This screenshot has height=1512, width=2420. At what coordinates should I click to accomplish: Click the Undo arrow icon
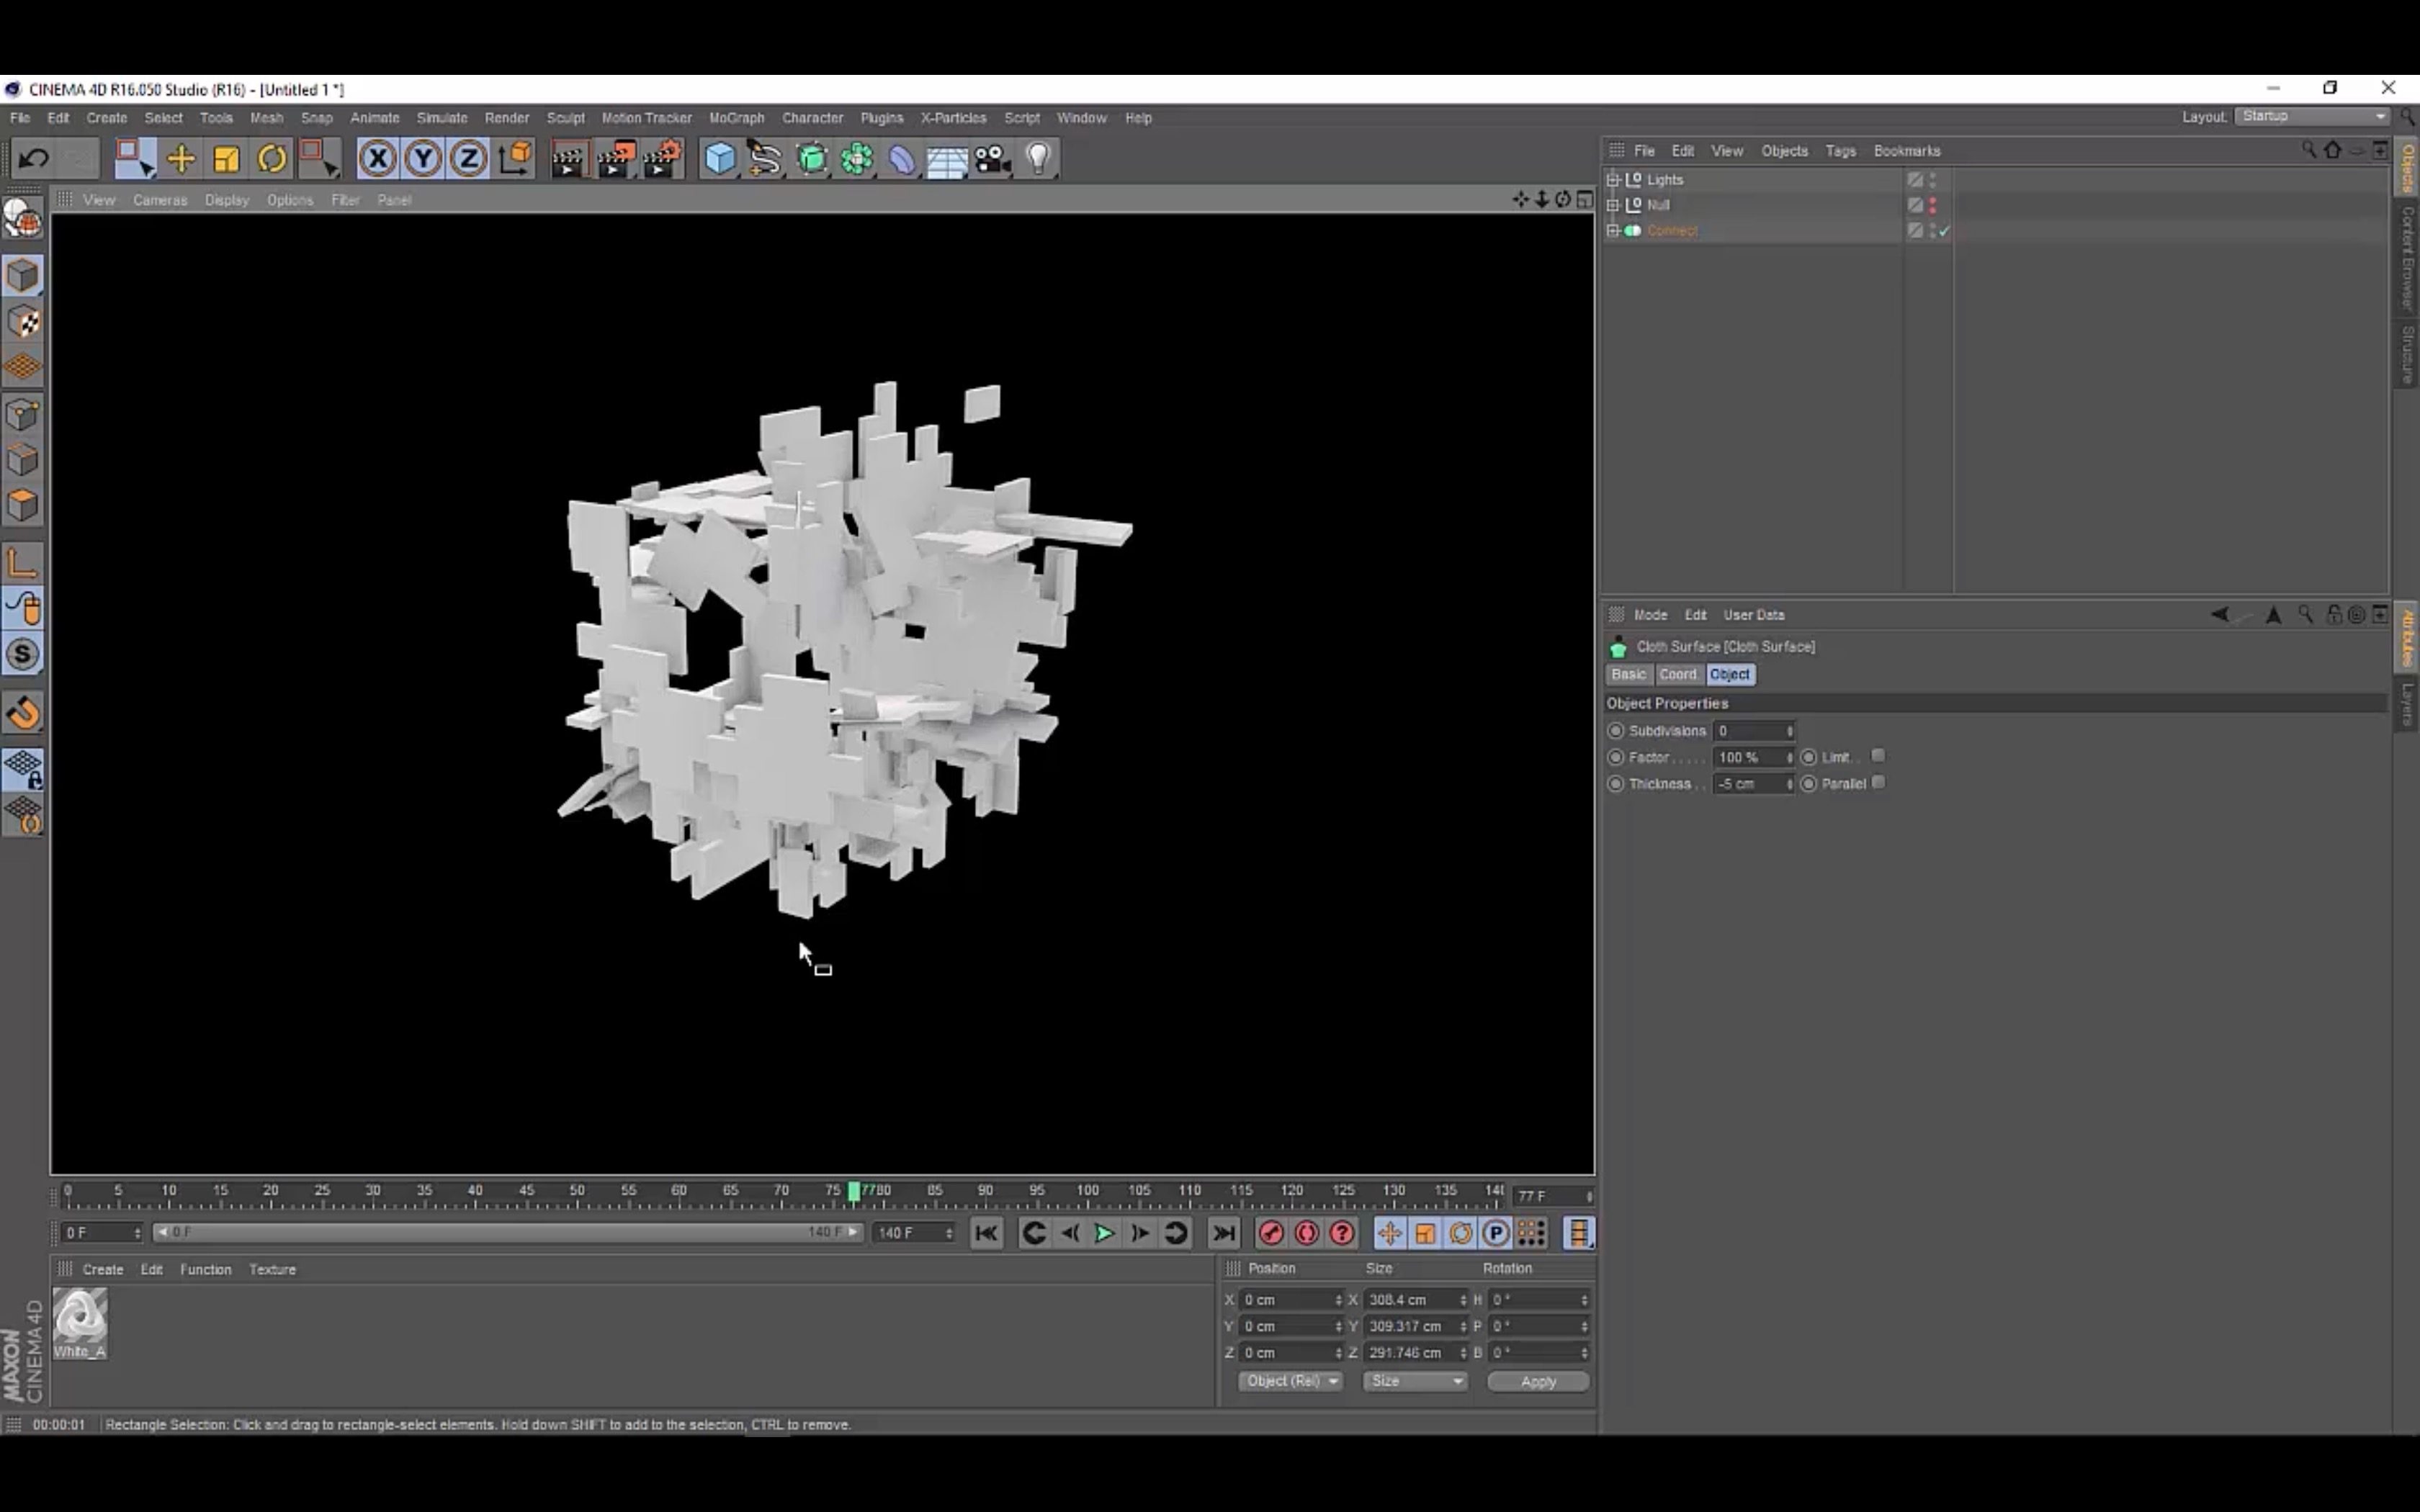[33, 159]
